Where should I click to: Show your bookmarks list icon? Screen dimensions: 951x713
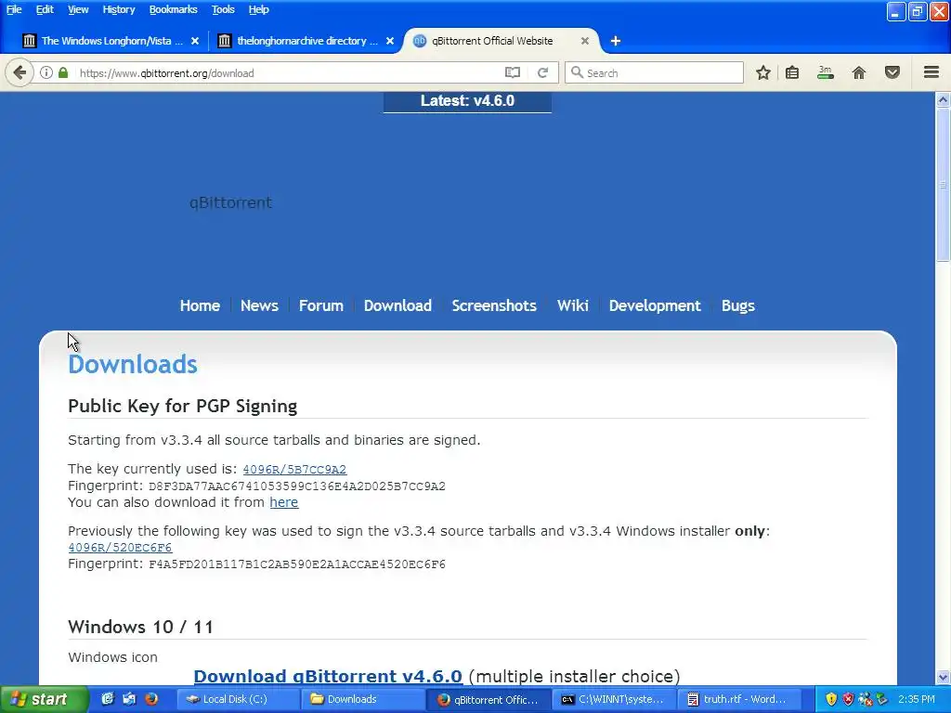pyautogui.click(x=792, y=72)
